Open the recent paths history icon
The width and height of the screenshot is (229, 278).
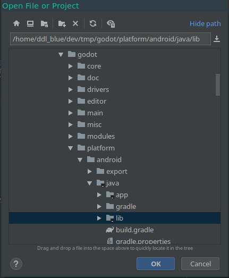coord(217,39)
